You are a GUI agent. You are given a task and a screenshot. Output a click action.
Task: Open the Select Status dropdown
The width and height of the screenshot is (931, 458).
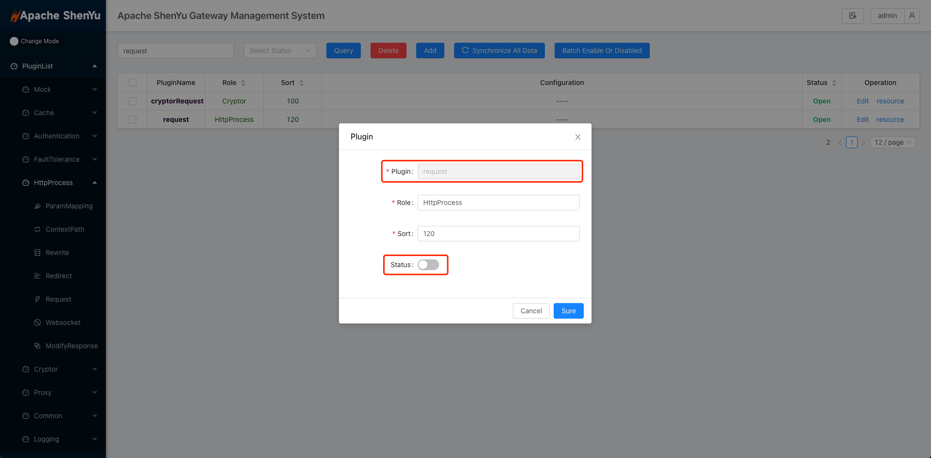point(280,51)
